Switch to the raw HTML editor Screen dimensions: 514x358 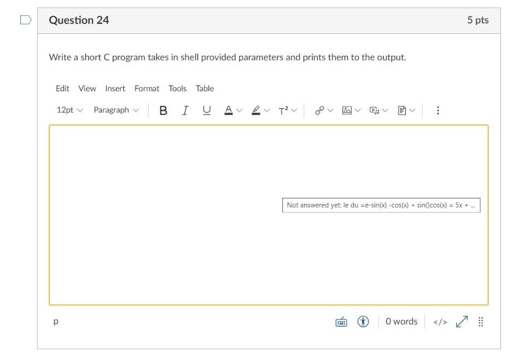point(440,321)
